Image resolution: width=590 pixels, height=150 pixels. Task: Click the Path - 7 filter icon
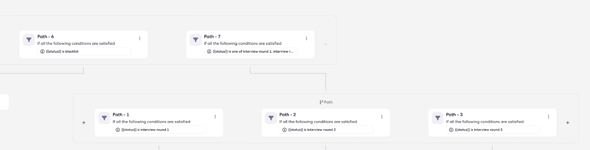195,40
